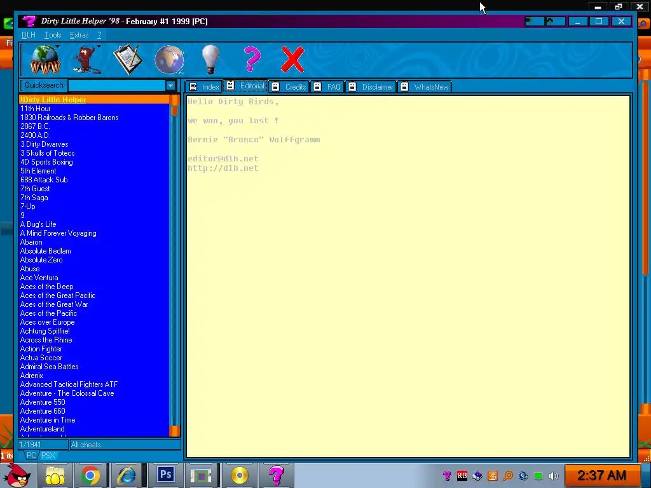Click the up arrow button in title bar

556,21
